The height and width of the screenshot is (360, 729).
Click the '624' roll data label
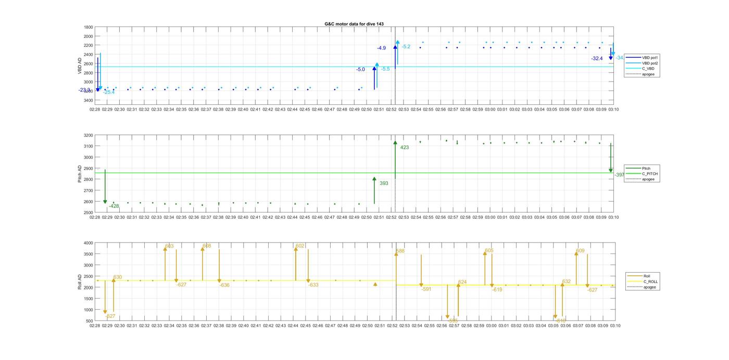[462, 283]
